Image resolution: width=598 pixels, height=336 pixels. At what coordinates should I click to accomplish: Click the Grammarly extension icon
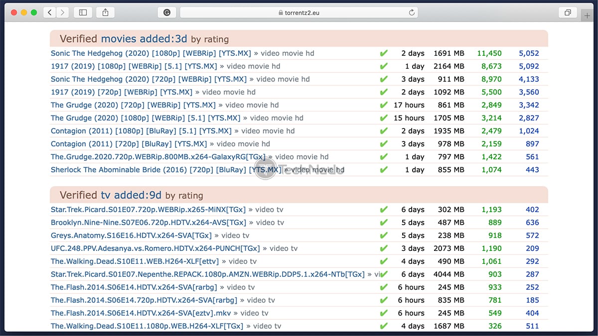pyautogui.click(x=167, y=12)
